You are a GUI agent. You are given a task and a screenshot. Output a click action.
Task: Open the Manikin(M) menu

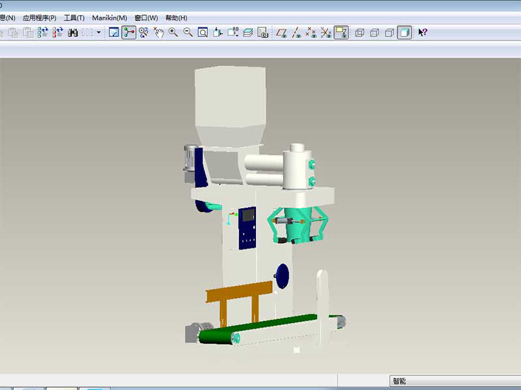(109, 18)
